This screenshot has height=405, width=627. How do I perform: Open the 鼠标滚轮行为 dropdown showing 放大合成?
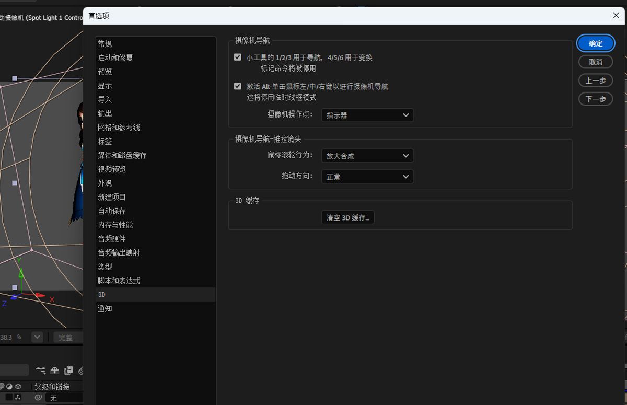pyautogui.click(x=367, y=156)
